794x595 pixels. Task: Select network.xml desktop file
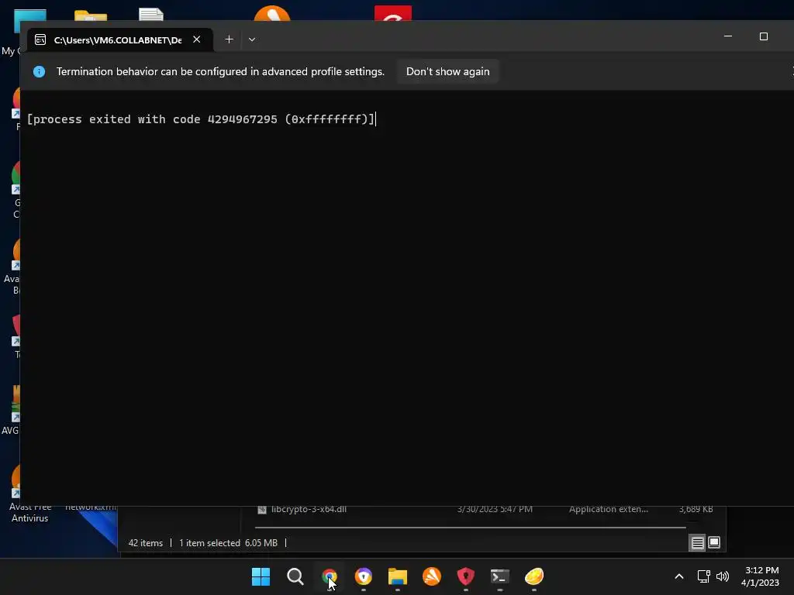(91, 507)
